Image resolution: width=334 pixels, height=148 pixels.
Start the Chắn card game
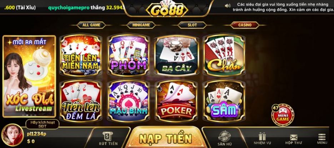click(x=225, y=55)
